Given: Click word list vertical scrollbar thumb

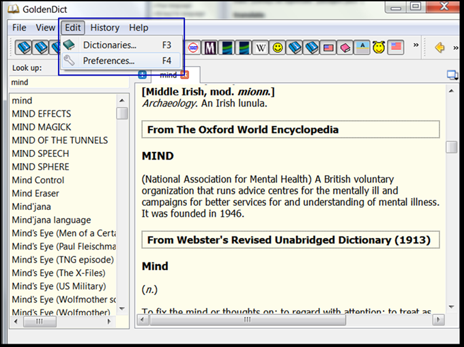Looking at the screenshot, I should pyautogui.click(x=122, y=113).
